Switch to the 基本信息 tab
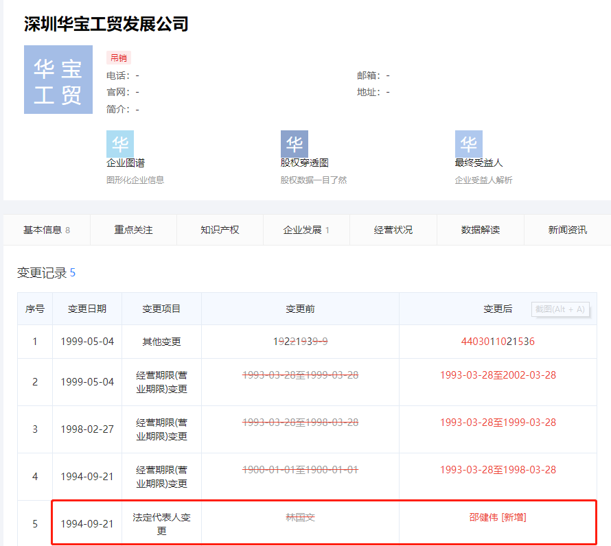This screenshot has height=546, width=611. point(46,230)
